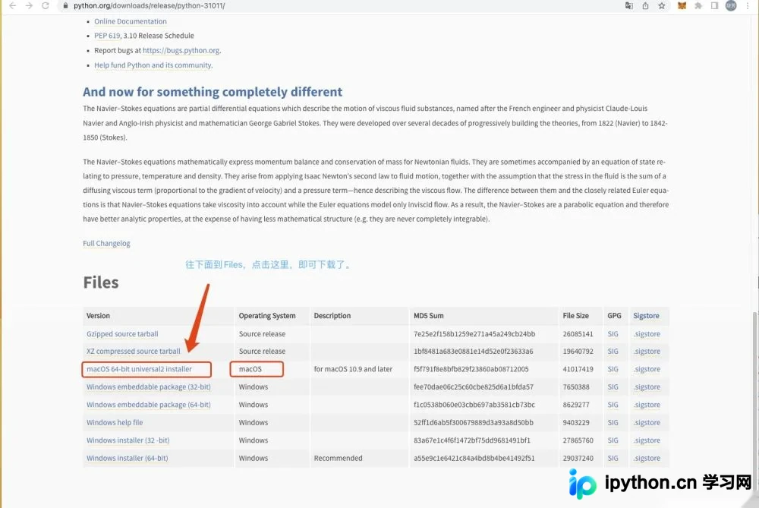Open SIG link for Gzipped source tarball

pyautogui.click(x=613, y=333)
